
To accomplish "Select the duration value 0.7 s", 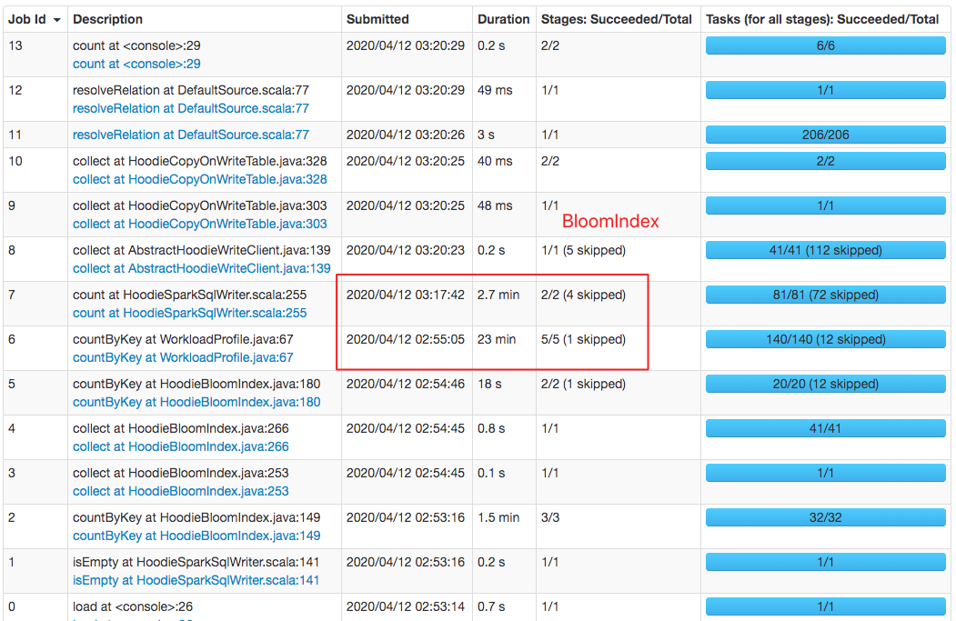I will pos(491,606).
